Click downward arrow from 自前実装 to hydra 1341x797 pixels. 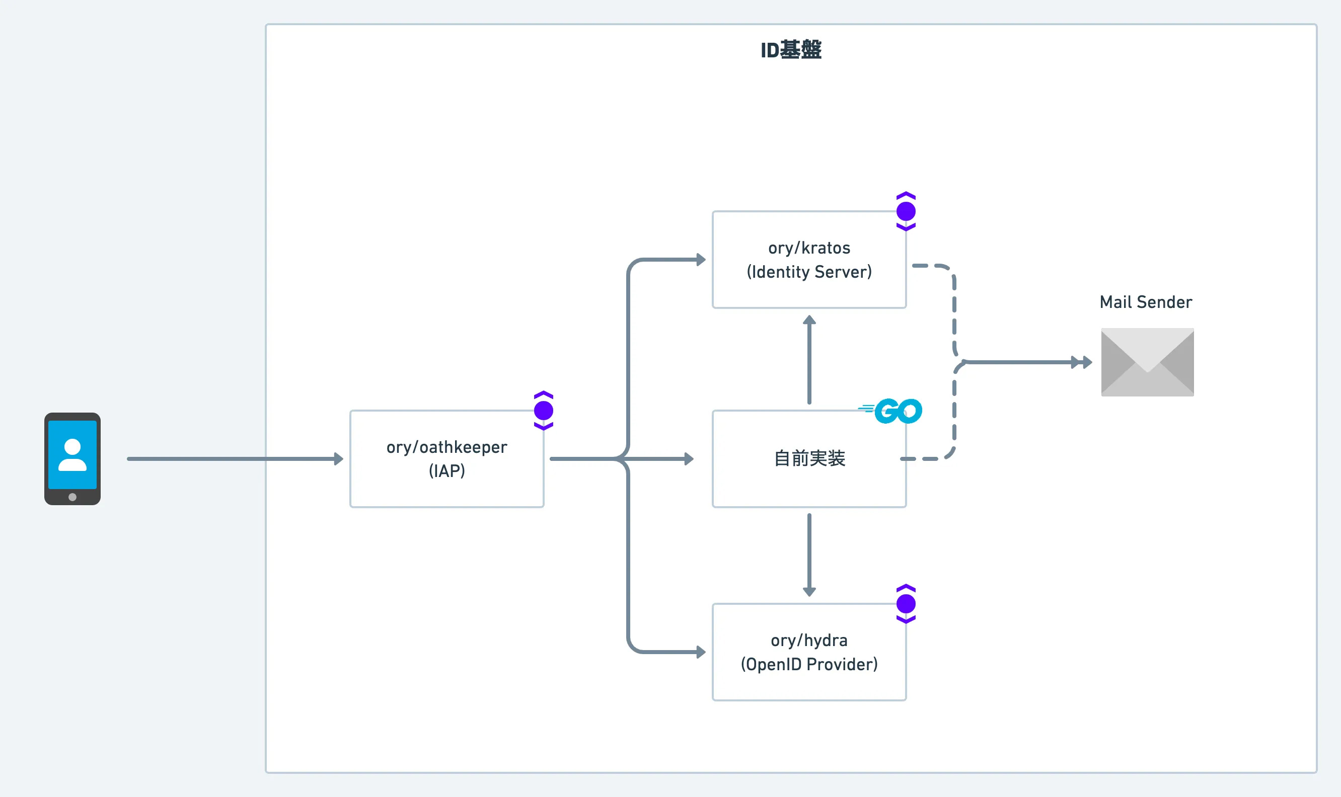(809, 555)
